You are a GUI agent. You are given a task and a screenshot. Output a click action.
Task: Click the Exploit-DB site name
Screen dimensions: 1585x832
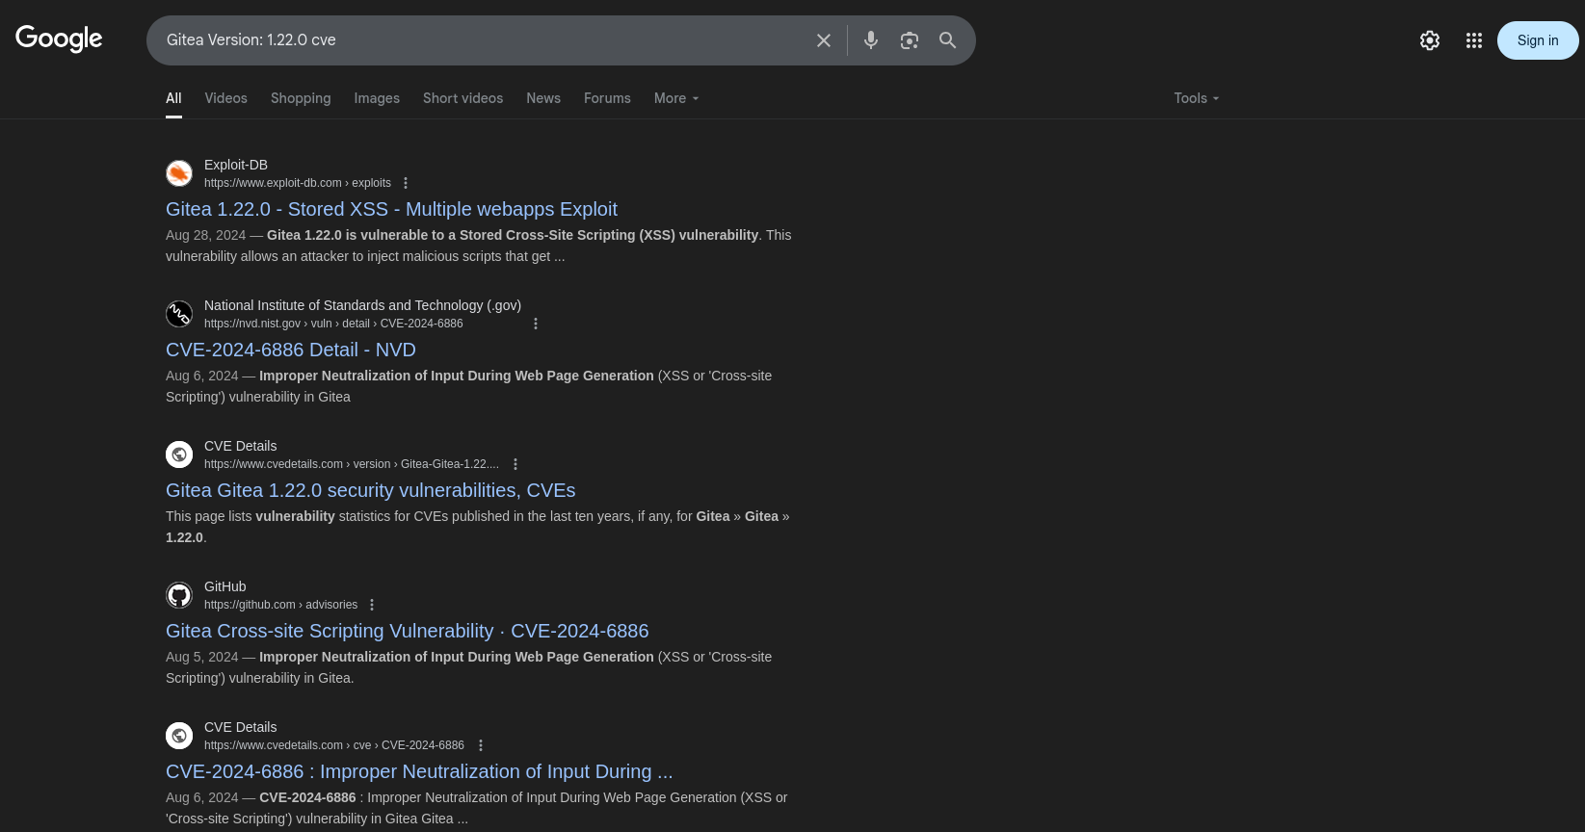[x=236, y=165]
